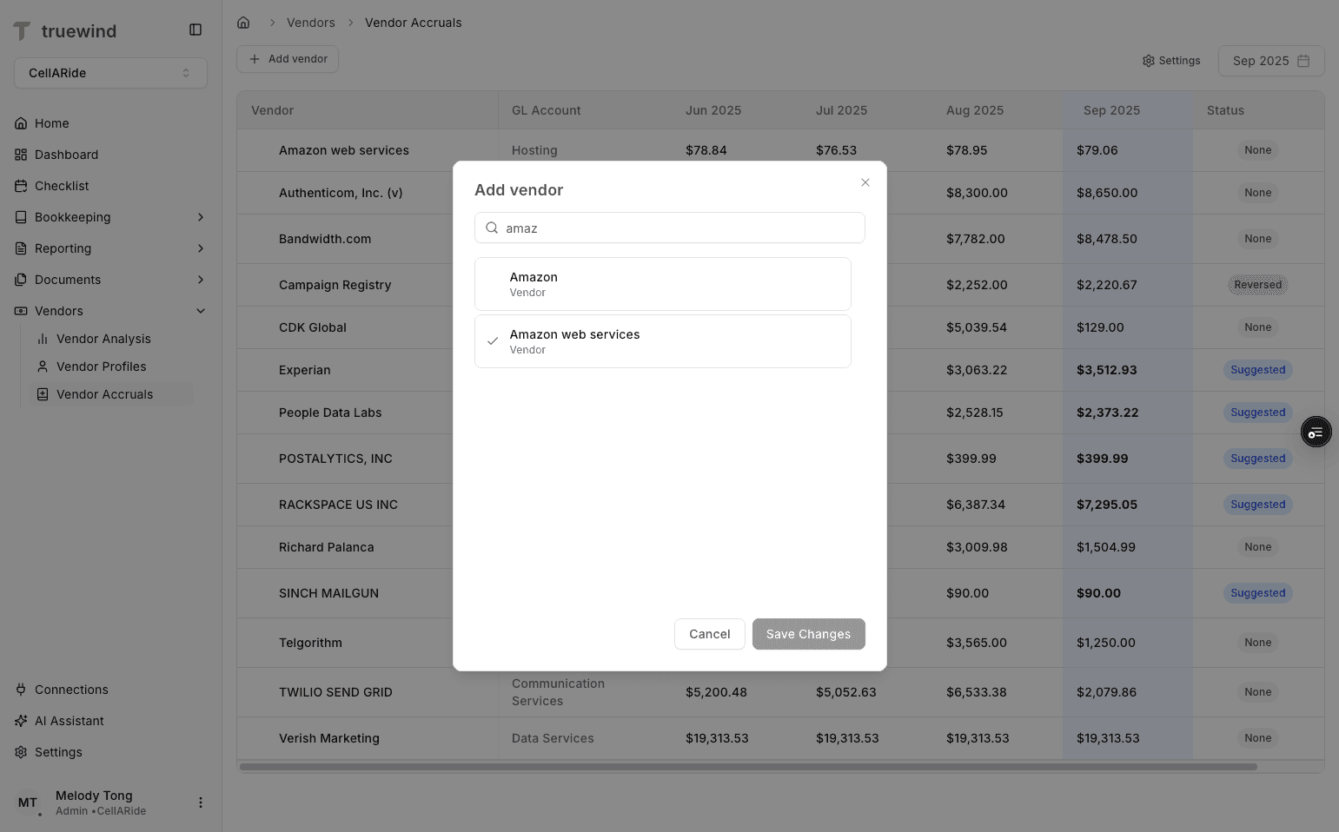Click Data Services GL account cell
The height and width of the screenshot is (832, 1339).
[x=553, y=738]
